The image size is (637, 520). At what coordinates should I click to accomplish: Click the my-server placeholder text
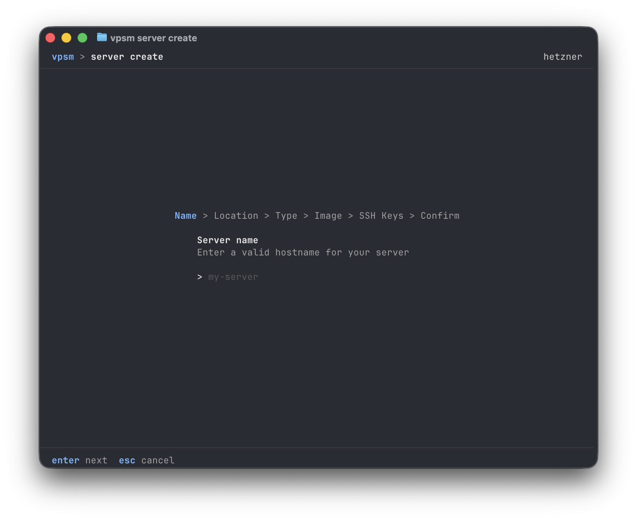pyautogui.click(x=233, y=276)
